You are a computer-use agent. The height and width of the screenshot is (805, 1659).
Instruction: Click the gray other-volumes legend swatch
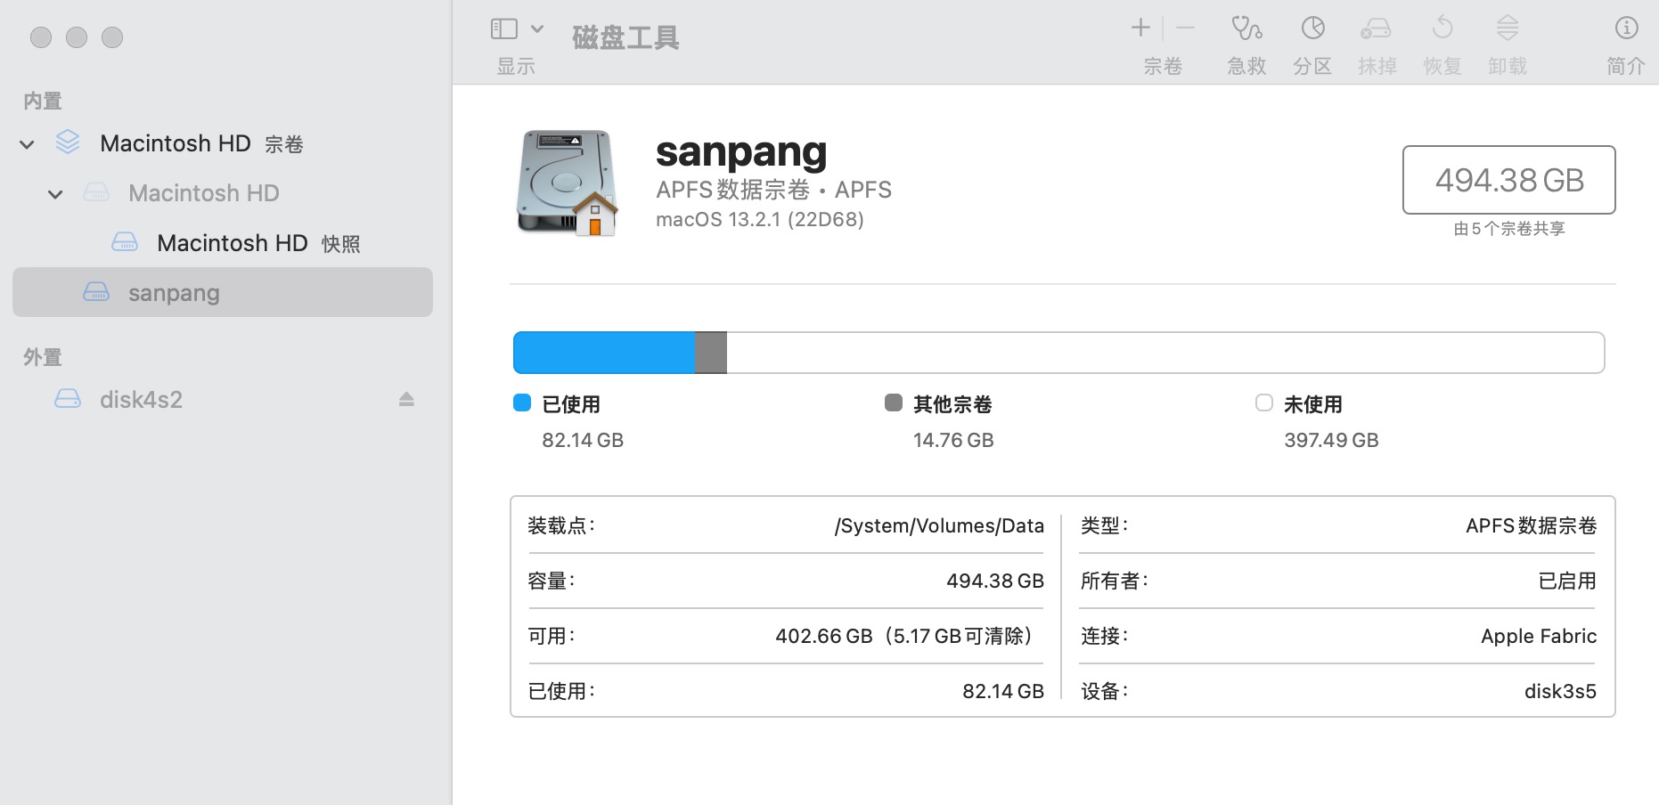893,403
